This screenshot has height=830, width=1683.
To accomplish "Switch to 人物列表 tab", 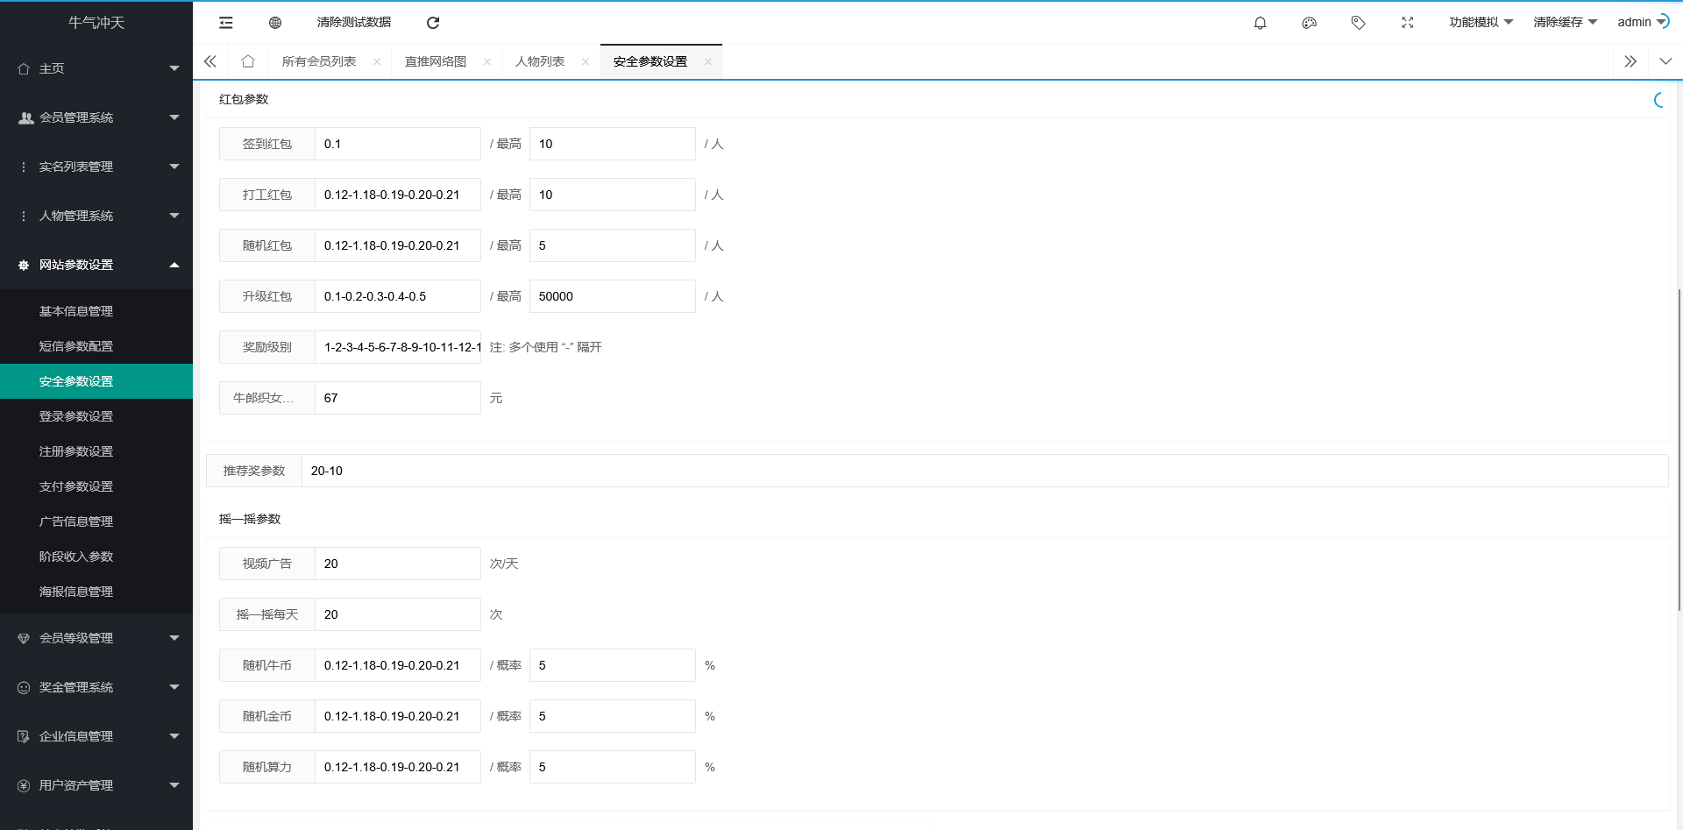I will (x=540, y=61).
